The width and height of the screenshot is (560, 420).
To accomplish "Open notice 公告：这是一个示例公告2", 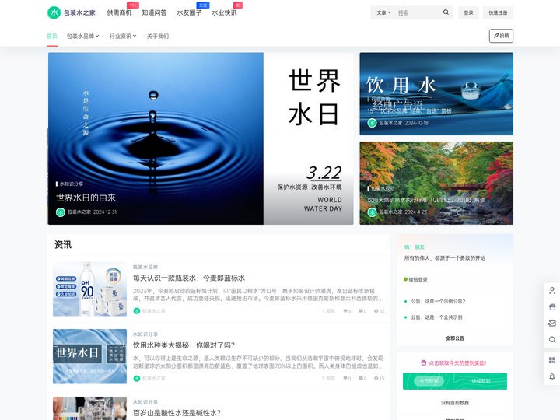I will pyautogui.click(x=438, y=302).
